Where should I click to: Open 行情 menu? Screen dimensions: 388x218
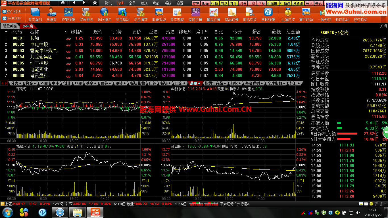point(120,3)
